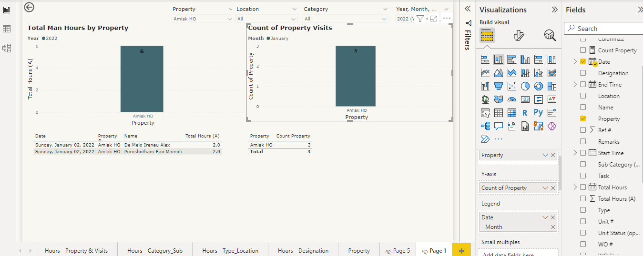Add a new page with plus button
643x256 pixels.
pyautogui.click(x=461, y=251)
